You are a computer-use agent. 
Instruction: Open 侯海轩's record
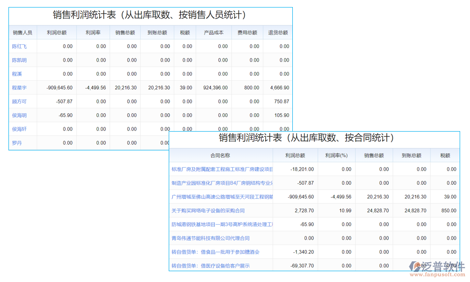(x=18, y=129)
